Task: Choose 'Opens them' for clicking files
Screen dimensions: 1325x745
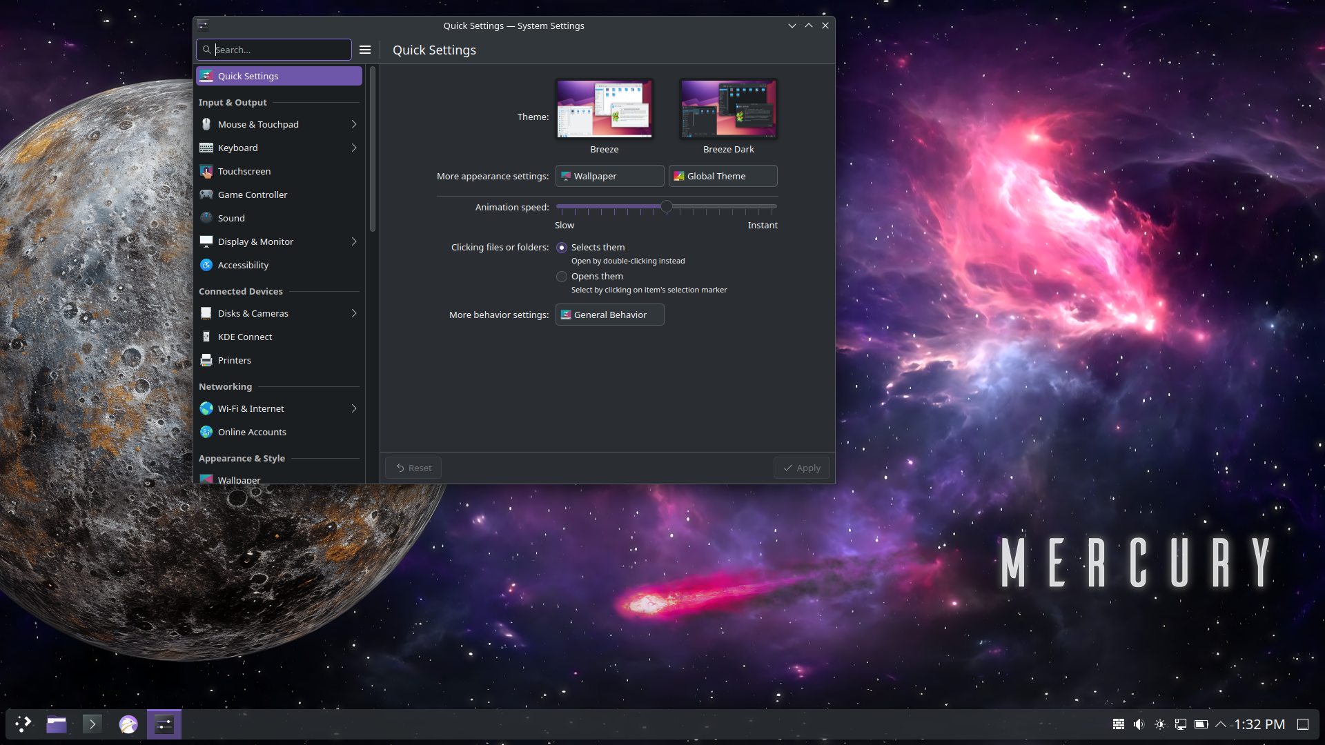Action: coord(562,277)
